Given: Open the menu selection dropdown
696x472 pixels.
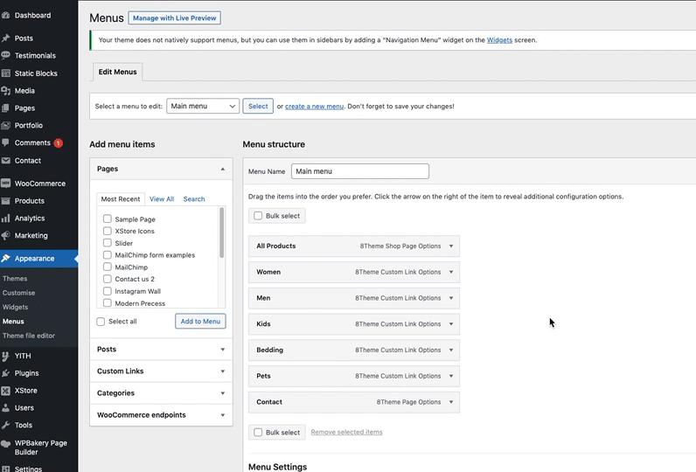Looking at the screenshot, I should pos(203,106).
